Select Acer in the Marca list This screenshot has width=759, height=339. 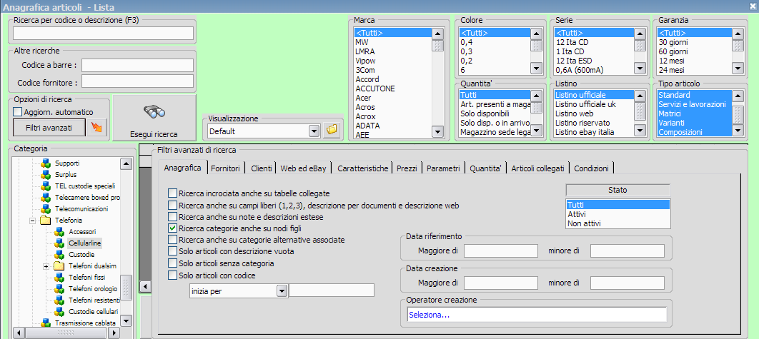(392, 98)
